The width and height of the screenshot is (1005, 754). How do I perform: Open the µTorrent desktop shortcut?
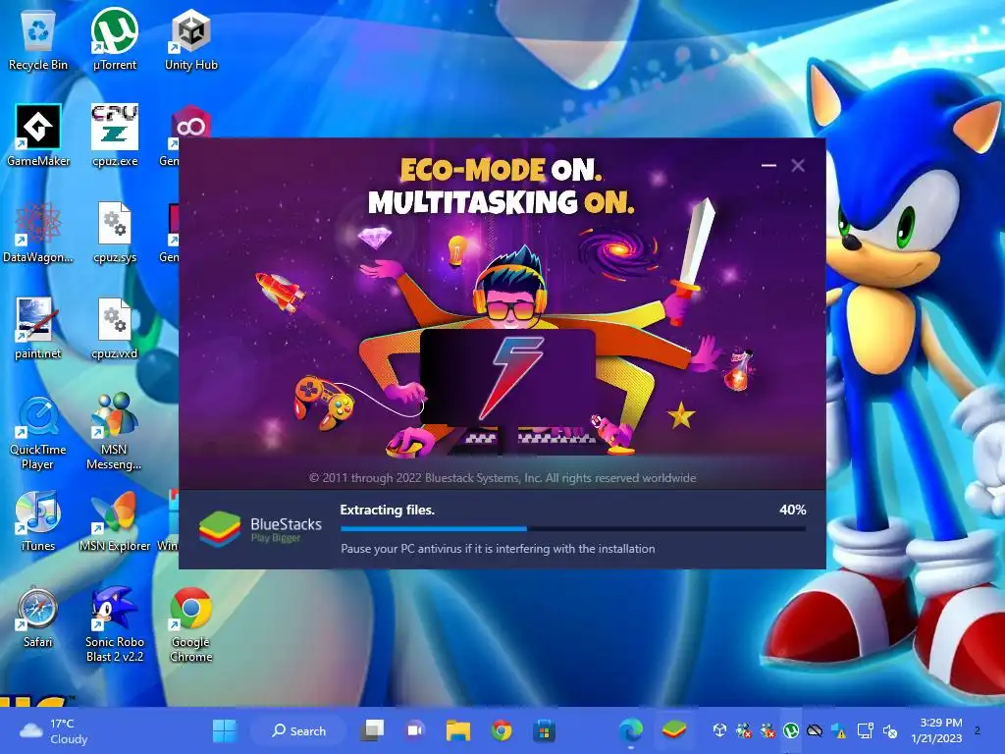[x=115, y=39]
